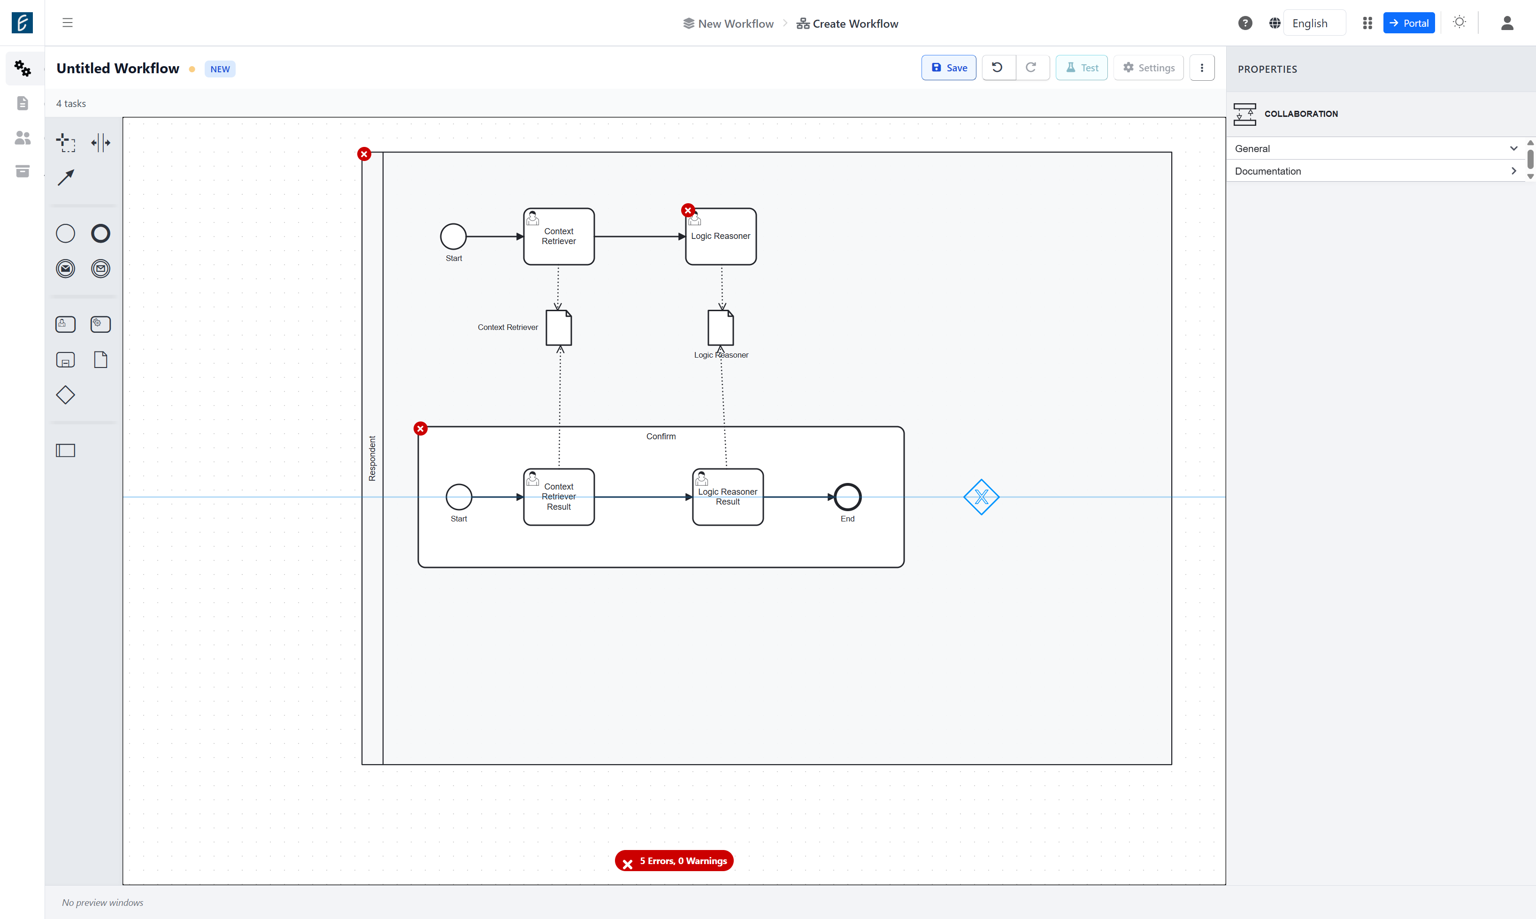1536x919 pixels.
Task: Click the properties panel scrollbar
Action: pyautogui.click(x=1530, y=159)
